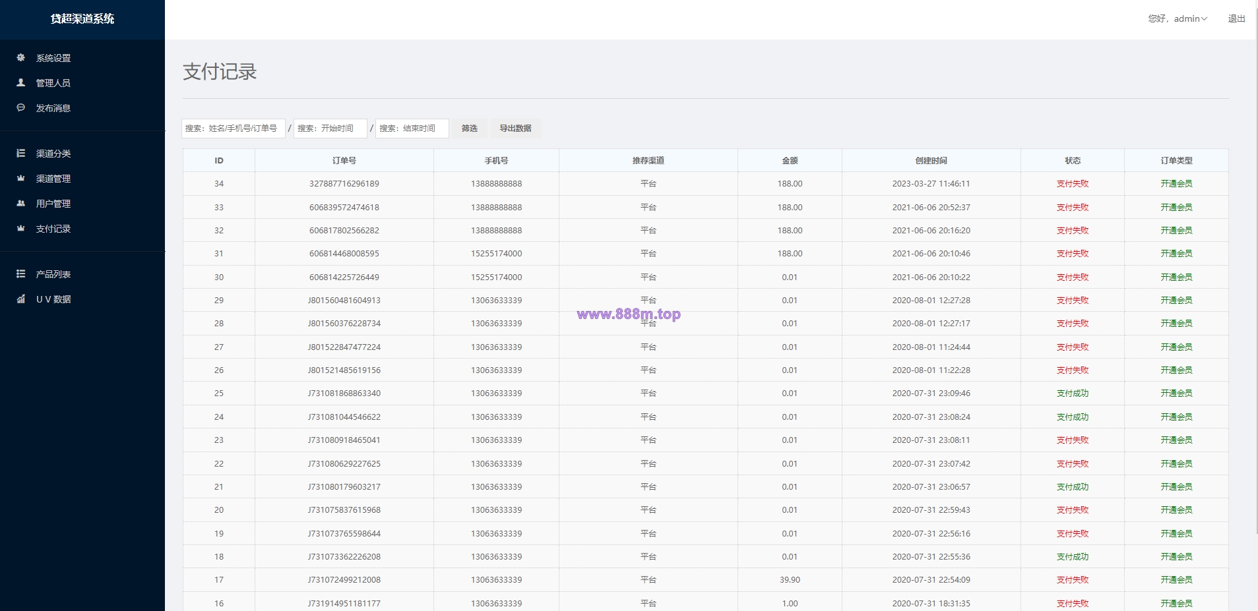
Task: Click the crown icon beside 渠道管理
Action: click(x=21, y=178)
